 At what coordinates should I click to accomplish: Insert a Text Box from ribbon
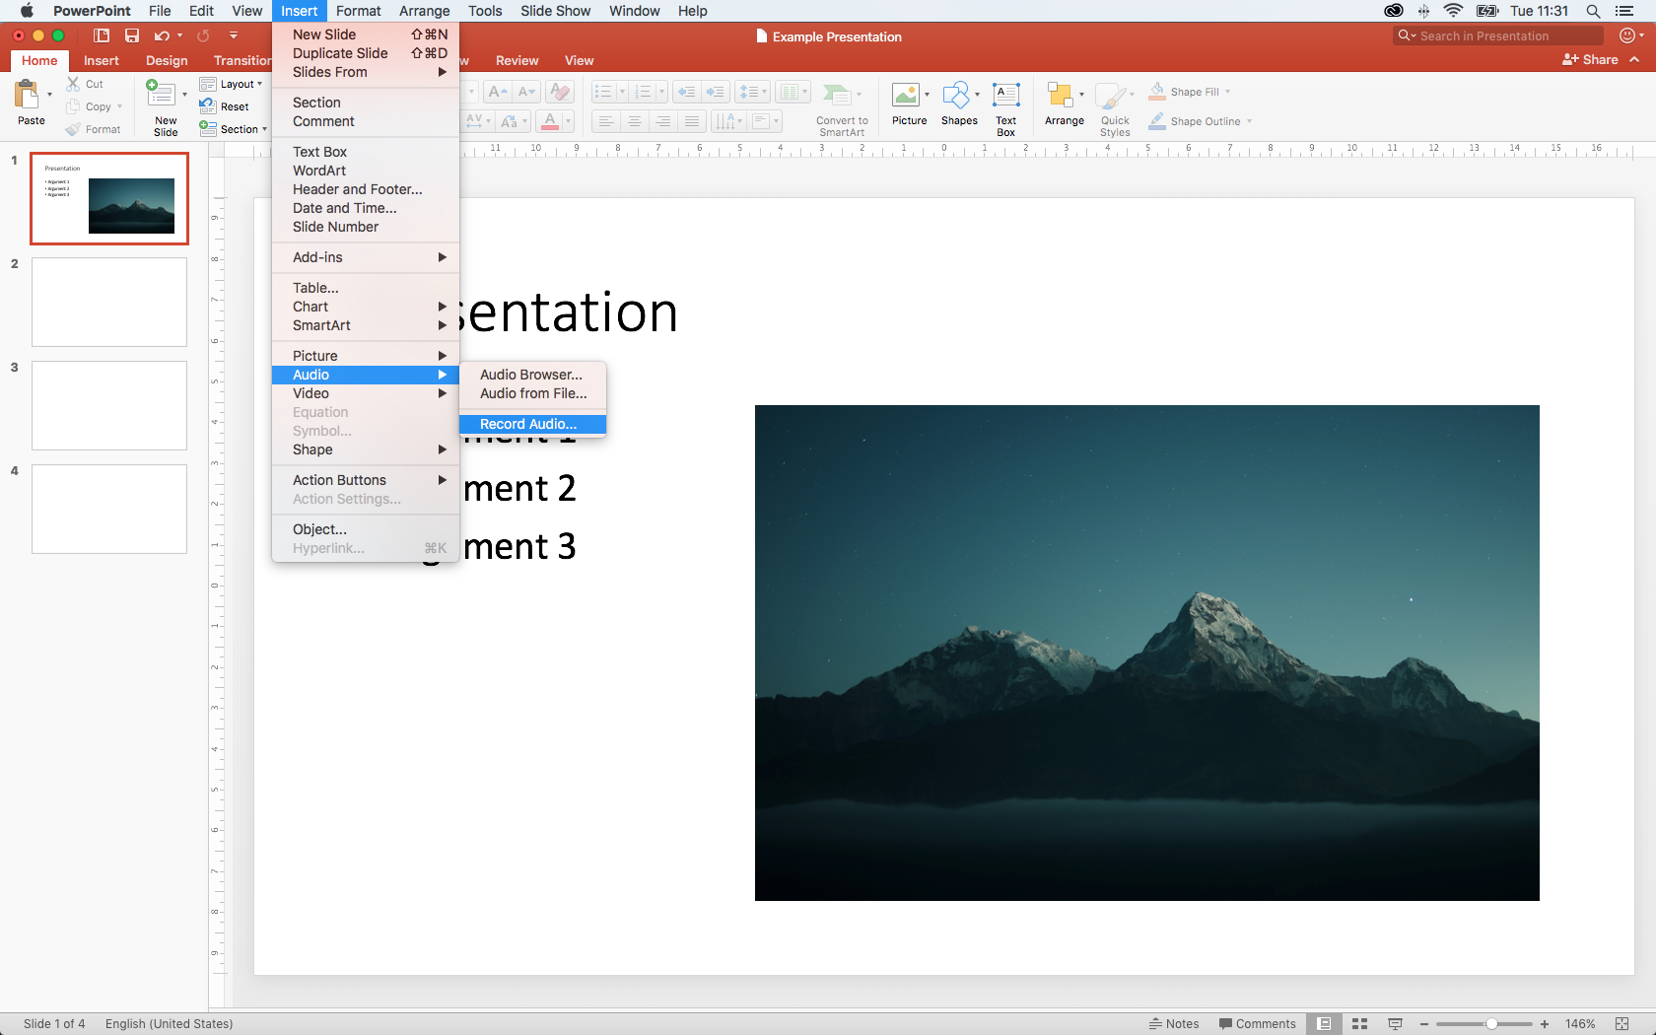pos(1005,97)
